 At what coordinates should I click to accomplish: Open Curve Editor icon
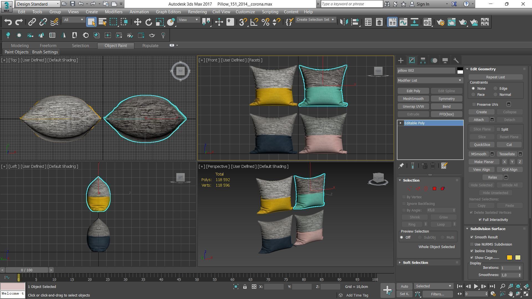pyautogui.click(x=403, y=22)
